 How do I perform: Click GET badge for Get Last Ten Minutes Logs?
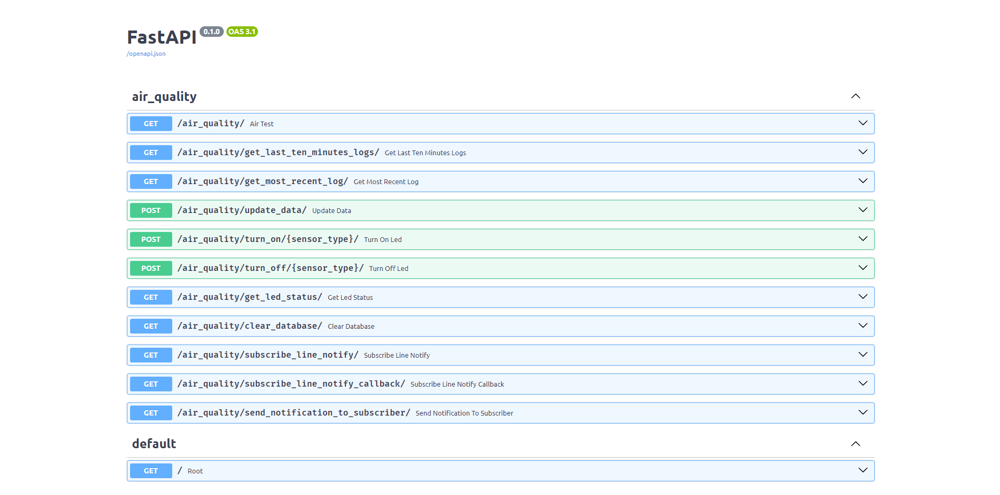151,153
